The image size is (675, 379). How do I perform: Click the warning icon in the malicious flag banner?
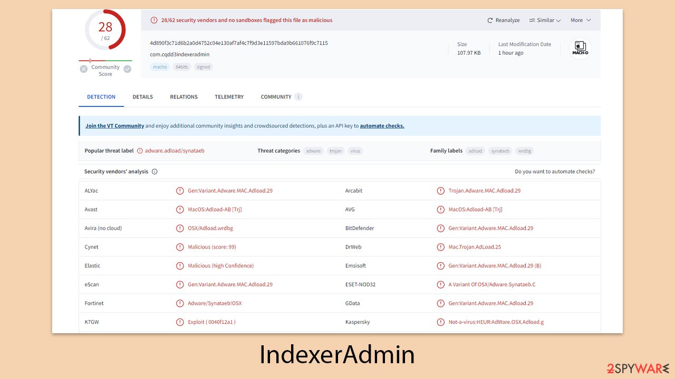(153, 20)
